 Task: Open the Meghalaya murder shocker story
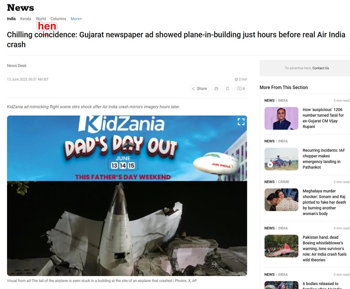[324, 202]
